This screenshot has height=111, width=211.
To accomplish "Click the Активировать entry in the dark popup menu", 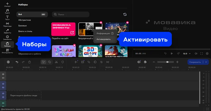I will click(105, 39).
